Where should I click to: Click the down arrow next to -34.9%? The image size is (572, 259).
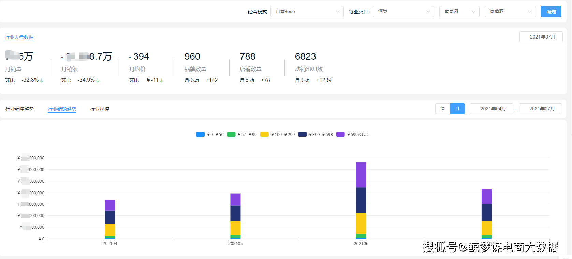(x=98, y=81)
